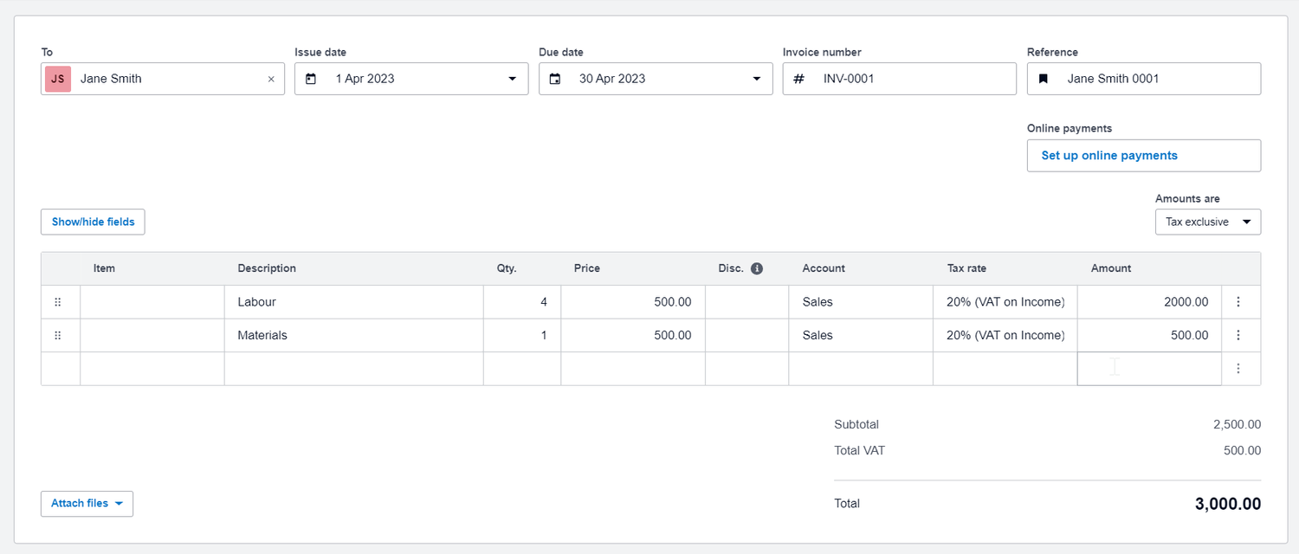1299x554 pixels.
Task: Click the Show/hide fields button
Action: click(93, 222)
